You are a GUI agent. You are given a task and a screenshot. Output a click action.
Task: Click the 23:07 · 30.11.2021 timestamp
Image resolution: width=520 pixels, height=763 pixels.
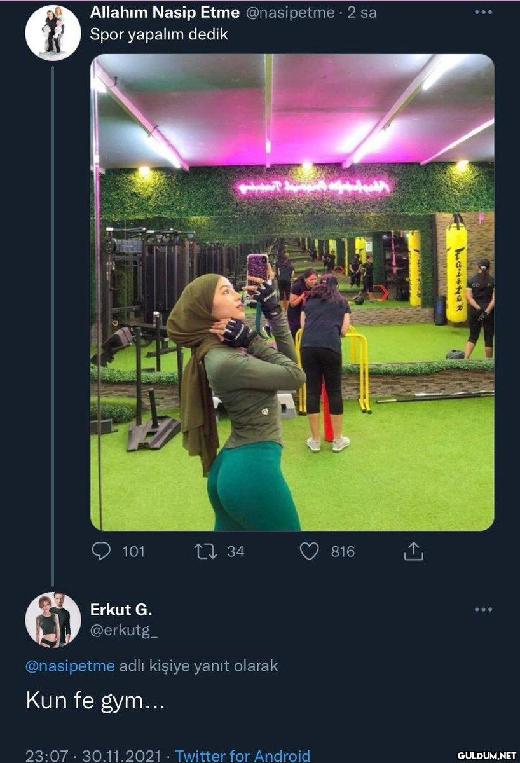coord(92,755)
